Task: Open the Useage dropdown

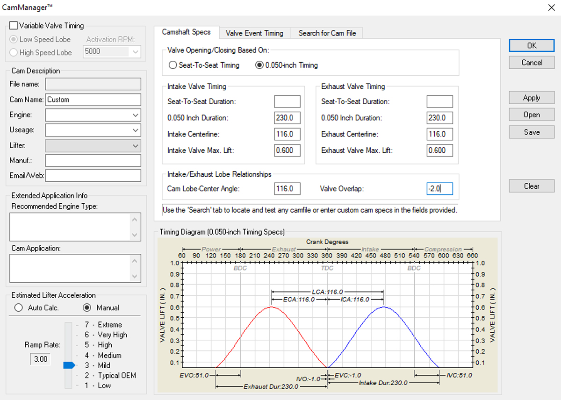Action: [x=136, y=130]
